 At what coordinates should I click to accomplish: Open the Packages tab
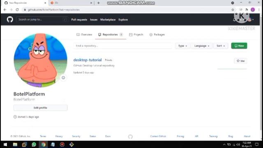pyautogui.click(x=157, y=35)
